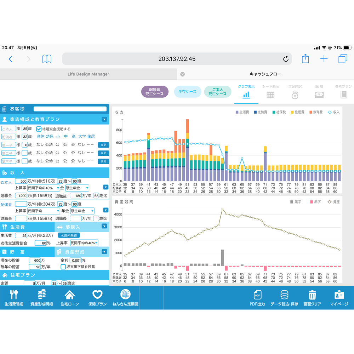Select 生存ケース scenario
The image size is (354, 354).
click(187, 92)
